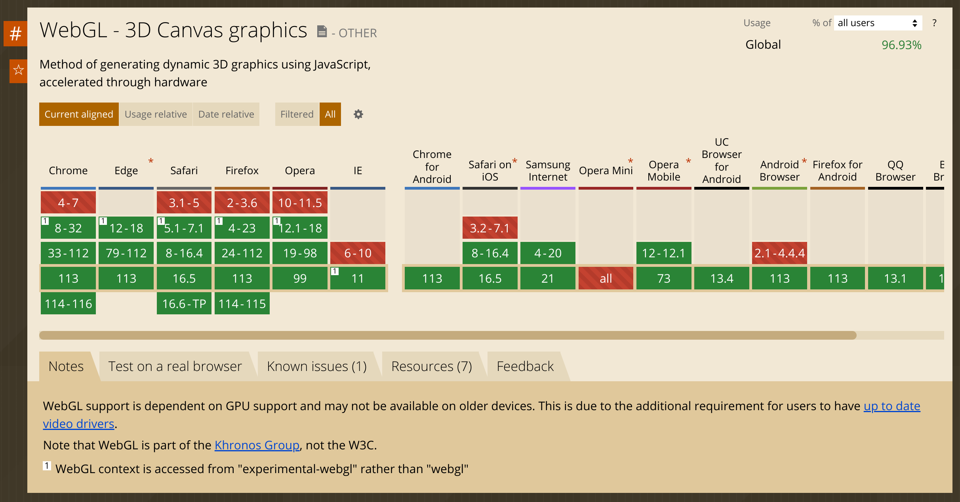
Task: Click Edge 79-112 version cell
Action: point(126,253)
